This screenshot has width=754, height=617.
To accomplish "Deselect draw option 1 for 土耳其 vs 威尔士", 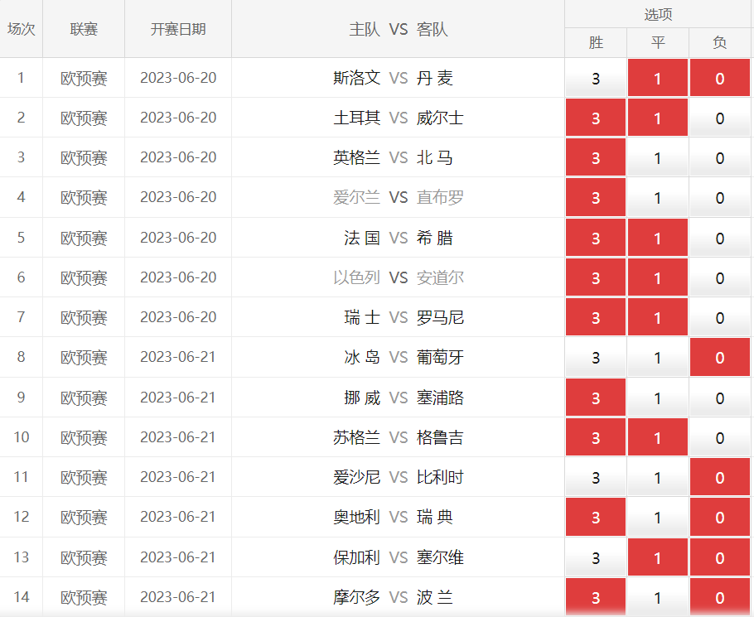I will 658,118.
